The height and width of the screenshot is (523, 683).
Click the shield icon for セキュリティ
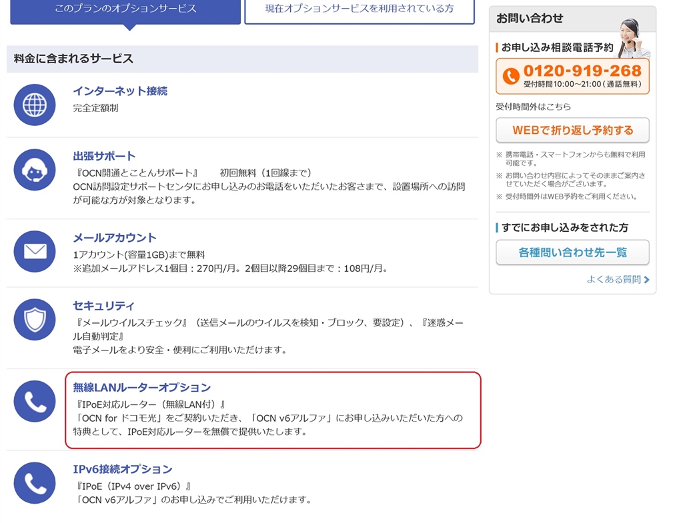click(35, 319)
